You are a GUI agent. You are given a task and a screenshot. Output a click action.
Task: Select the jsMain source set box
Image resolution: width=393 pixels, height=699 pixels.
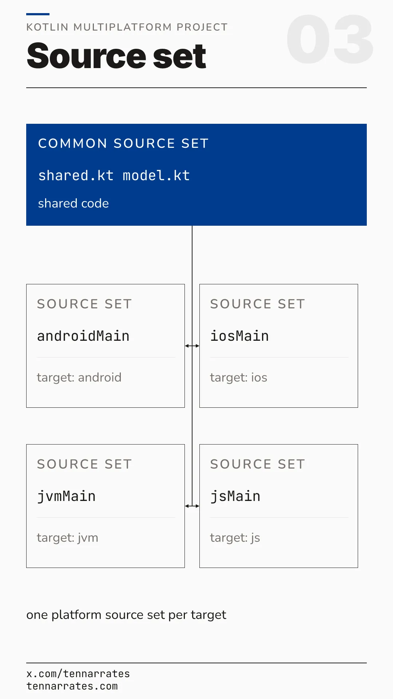279,506
